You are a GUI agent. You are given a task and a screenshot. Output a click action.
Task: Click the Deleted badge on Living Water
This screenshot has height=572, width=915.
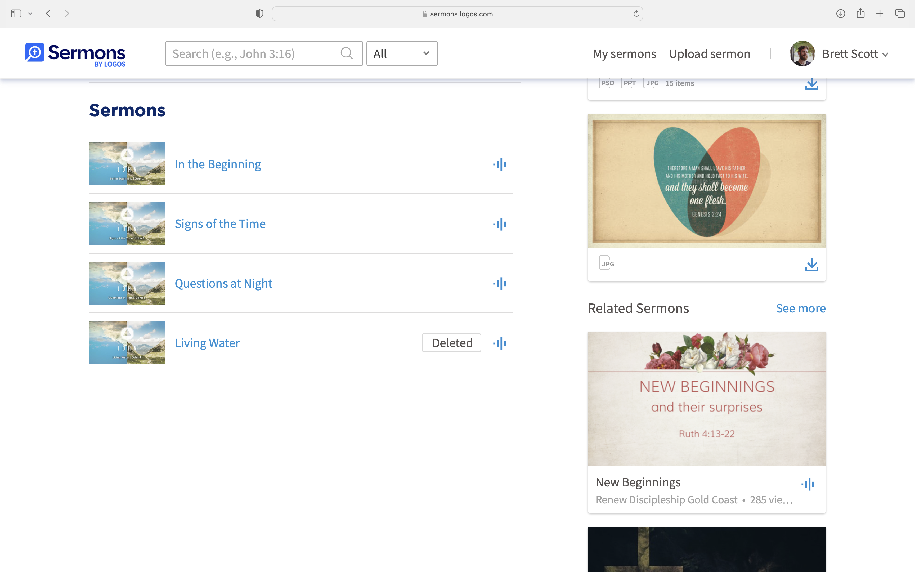pyautogui.click(x=451, y=343)
